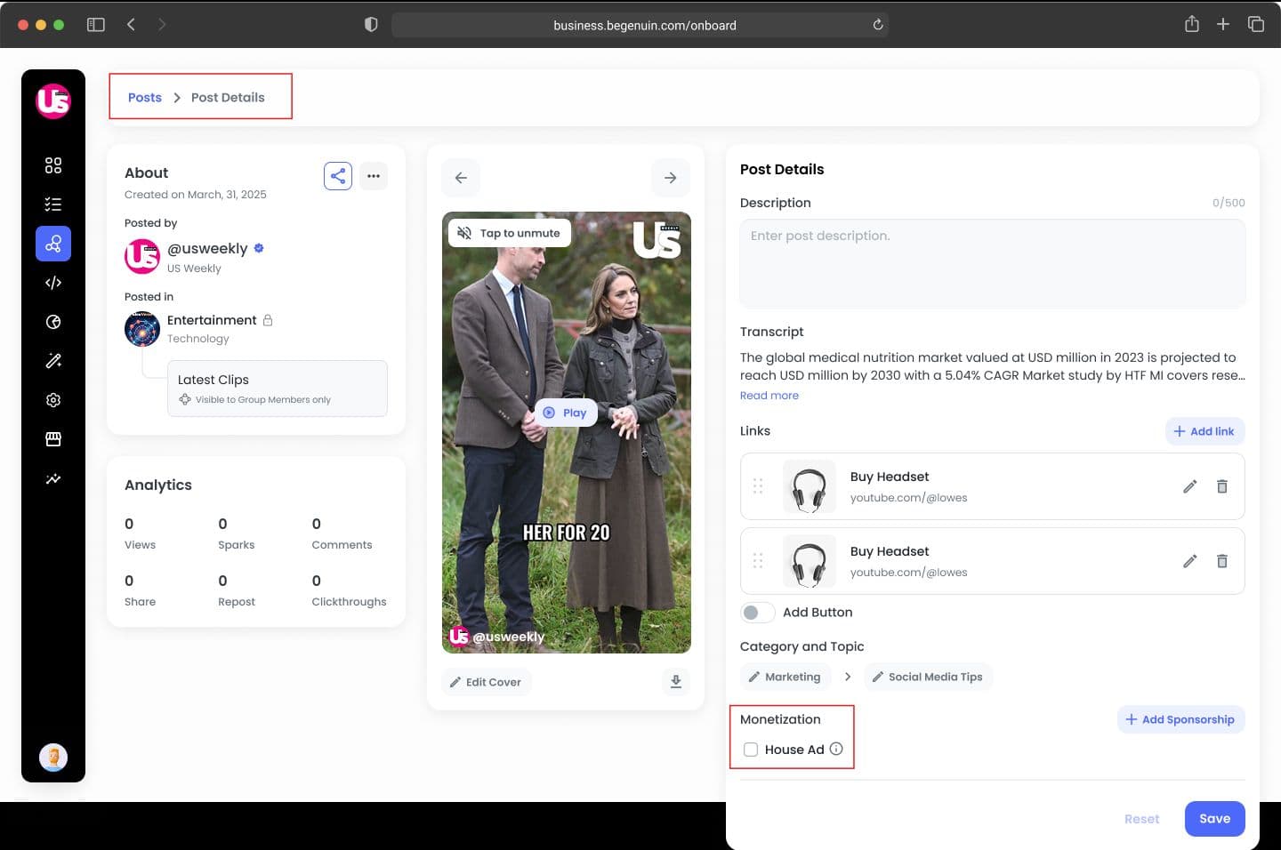1281x850 pixels.
Task: Grab the first link's reorder handle
Action: [x=758, y=486]
